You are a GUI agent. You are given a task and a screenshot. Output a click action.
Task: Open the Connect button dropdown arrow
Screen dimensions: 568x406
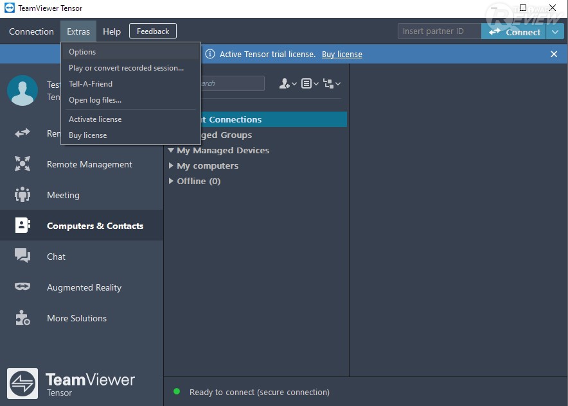coord(555,32)
